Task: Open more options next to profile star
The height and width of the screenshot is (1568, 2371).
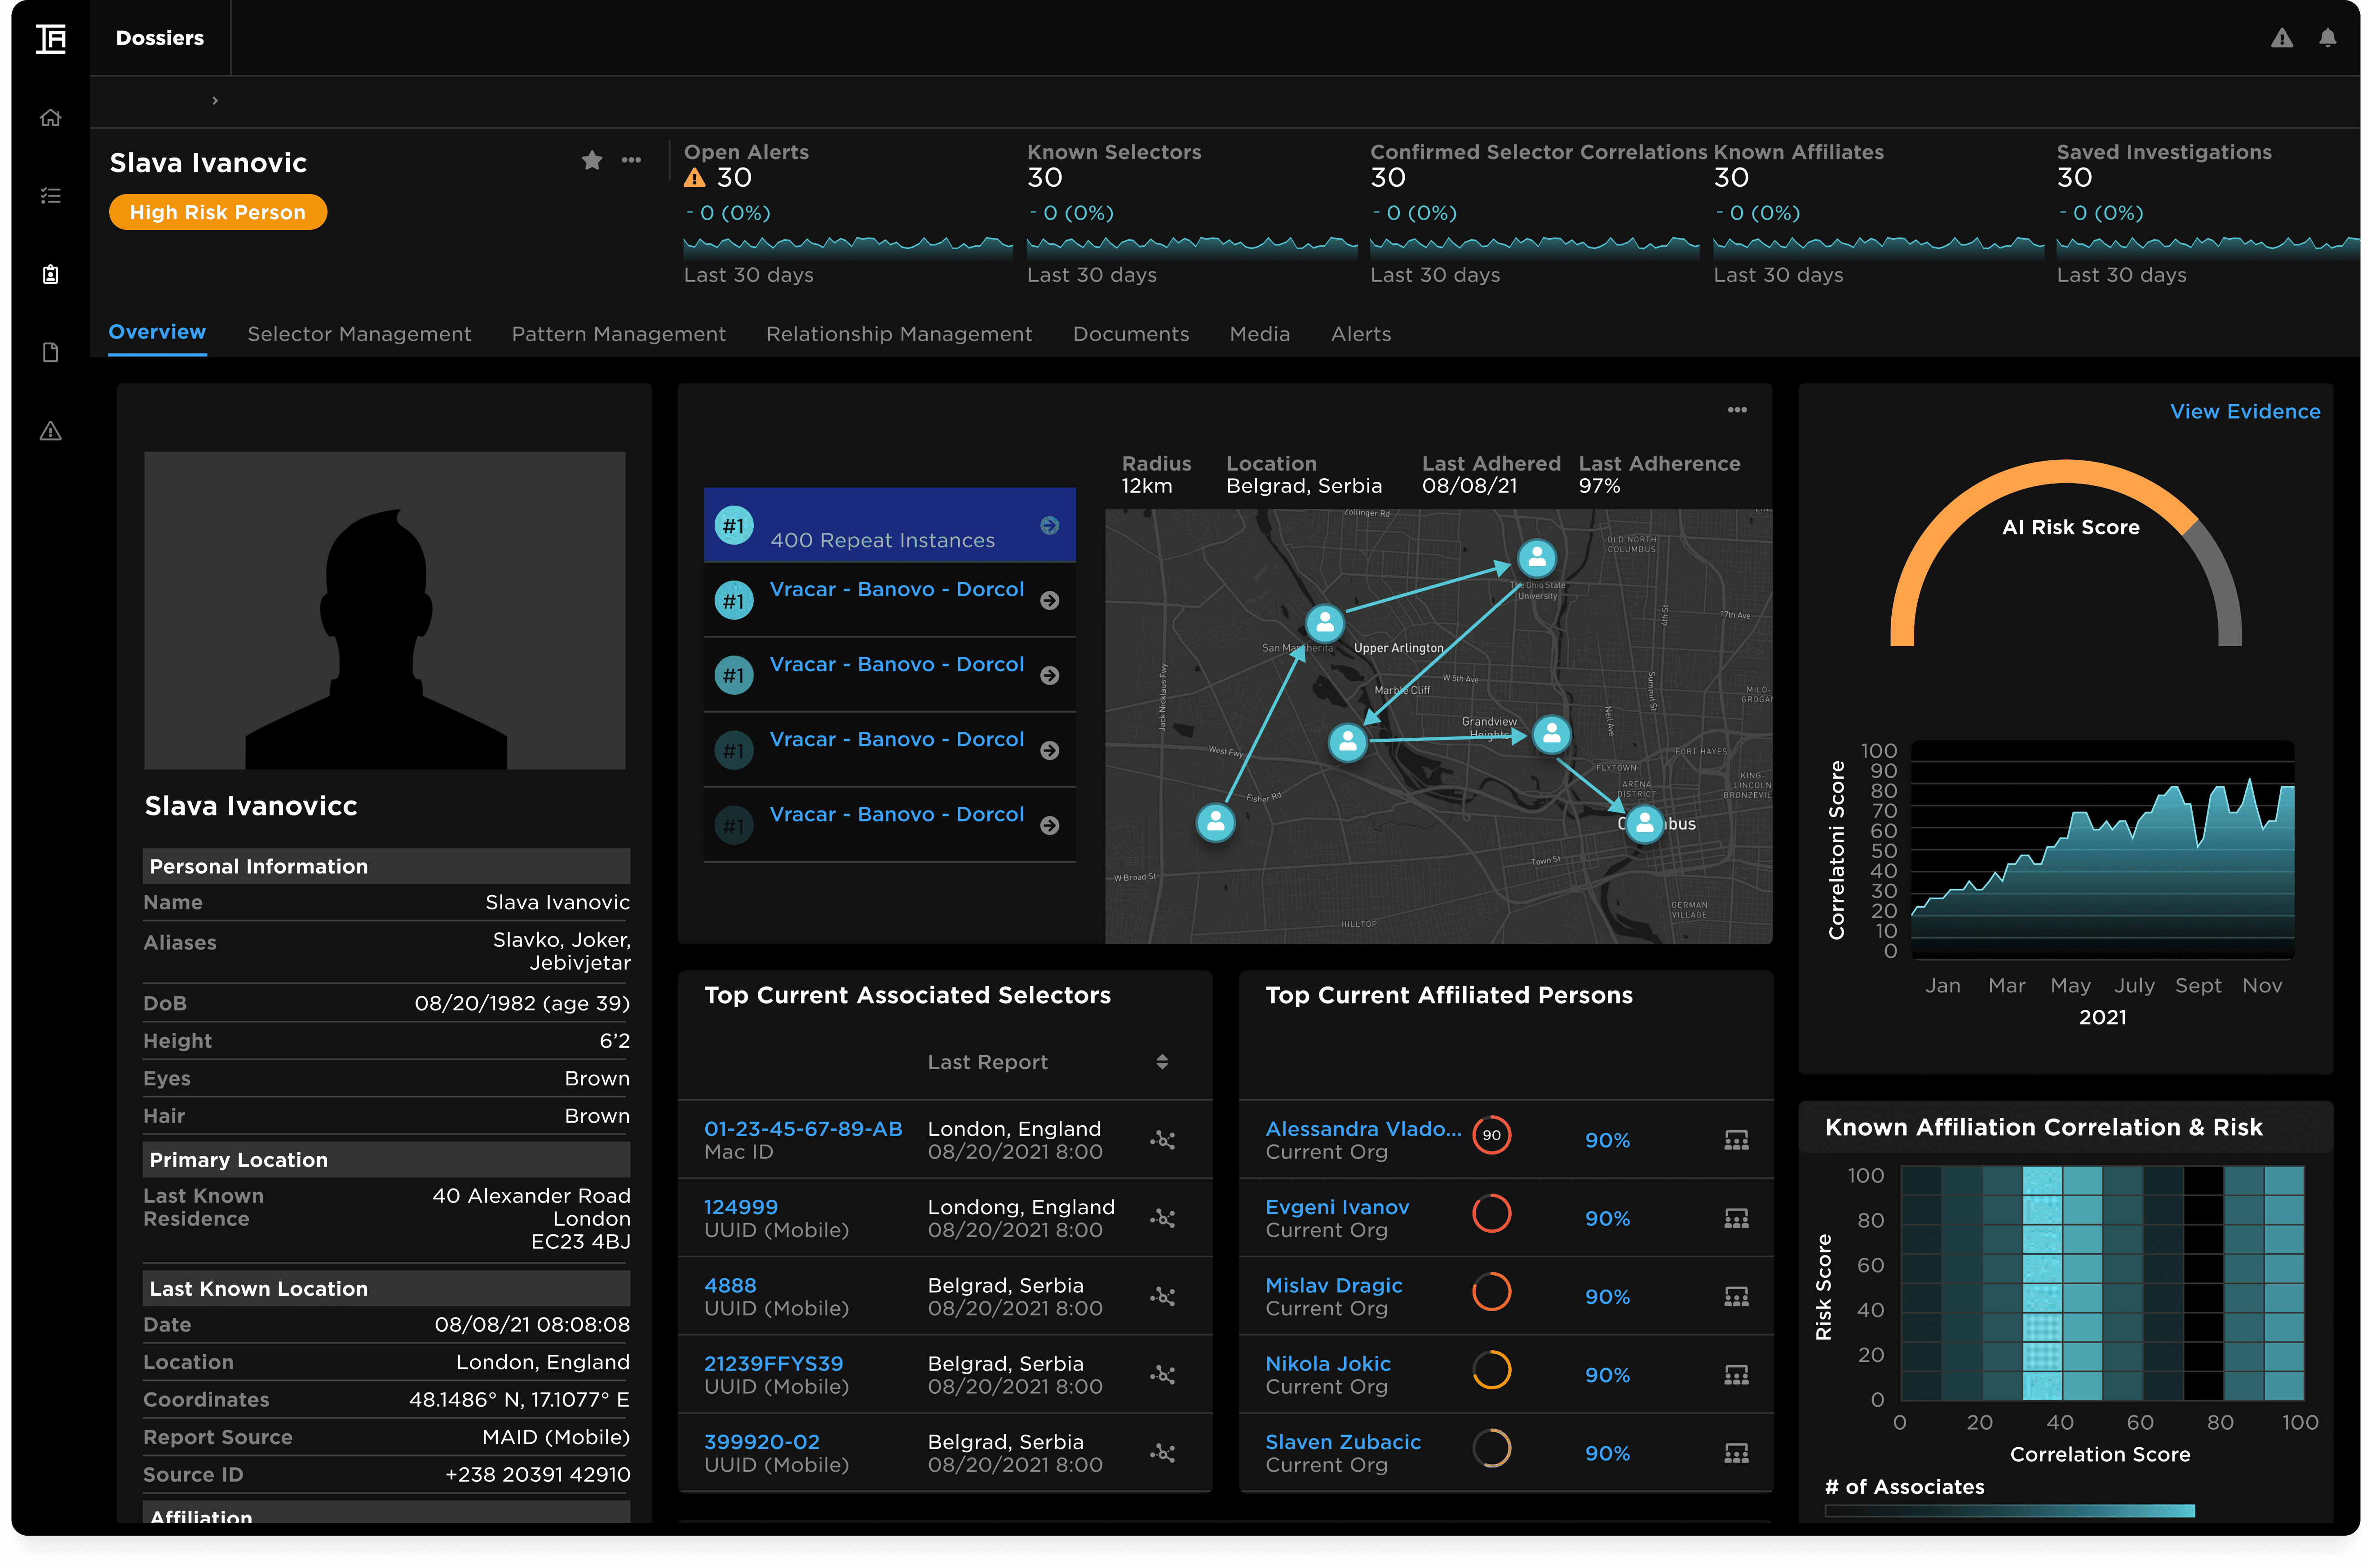Action: tap(631, 160)
